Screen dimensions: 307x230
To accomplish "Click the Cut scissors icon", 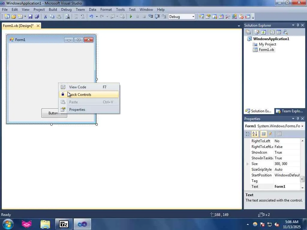I will point(46,17).
